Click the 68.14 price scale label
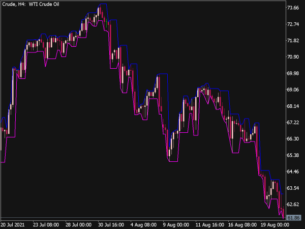Image resolution: width=305 pixels, height=229 pixels. pyautogui.click(x=293, y=106)
